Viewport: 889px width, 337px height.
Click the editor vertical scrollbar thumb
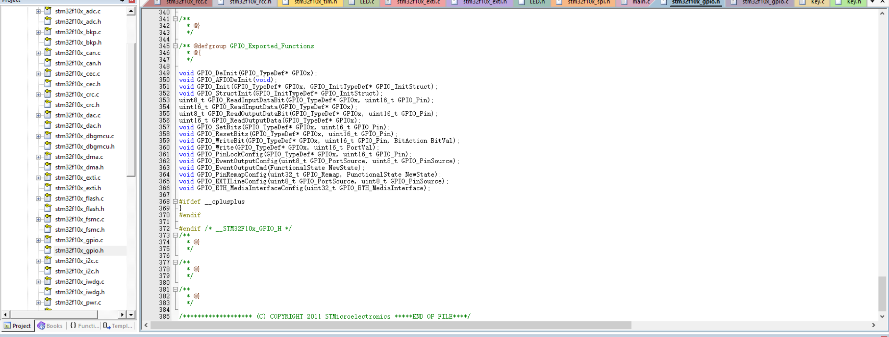click(882, 294)
